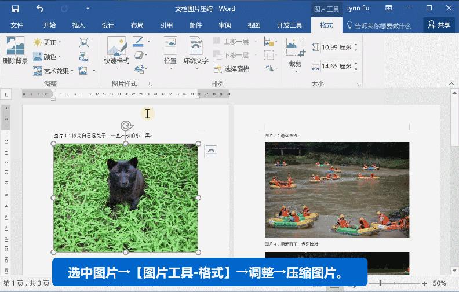
Task: Click the picture layout icon
Action: pos(139,69)
